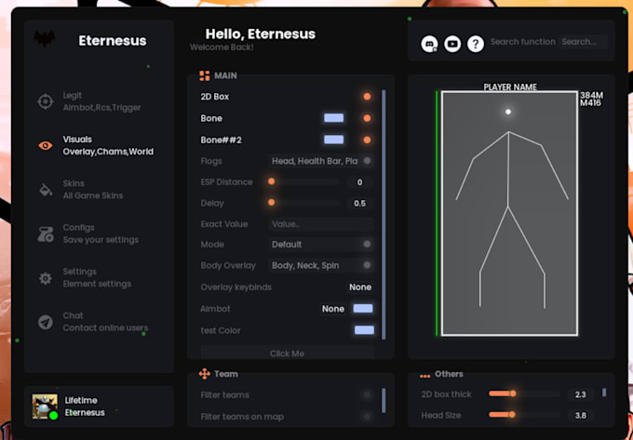Image resolution: width=633 pixels, height=440 pixels.
Task: Open the Discord icon link
Action: point(429,44)
